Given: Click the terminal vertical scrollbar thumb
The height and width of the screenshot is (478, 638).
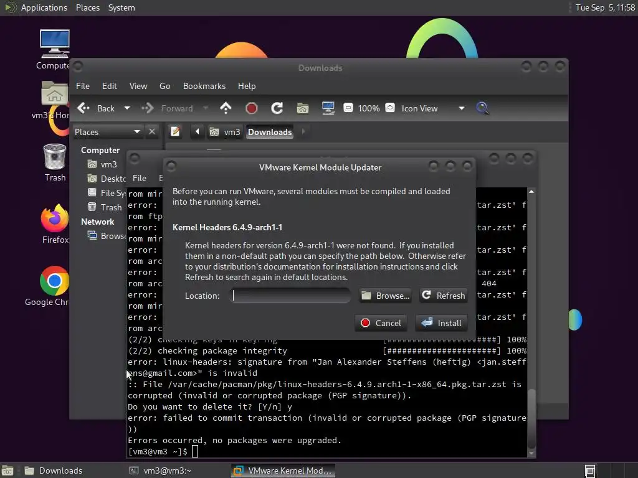Looking at the screenshot, I should pyautogui.click(x=531, y=419).
